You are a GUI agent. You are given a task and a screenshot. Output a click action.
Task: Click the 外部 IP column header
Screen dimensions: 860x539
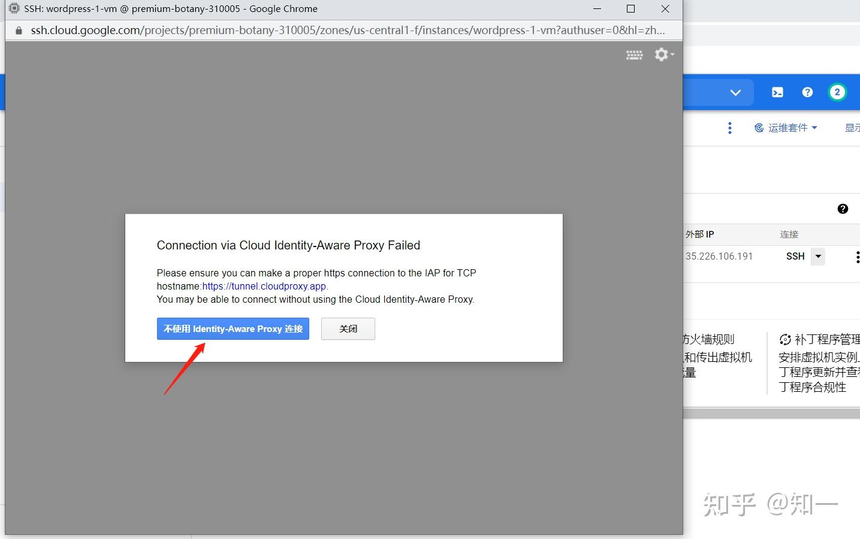point(699,234)
